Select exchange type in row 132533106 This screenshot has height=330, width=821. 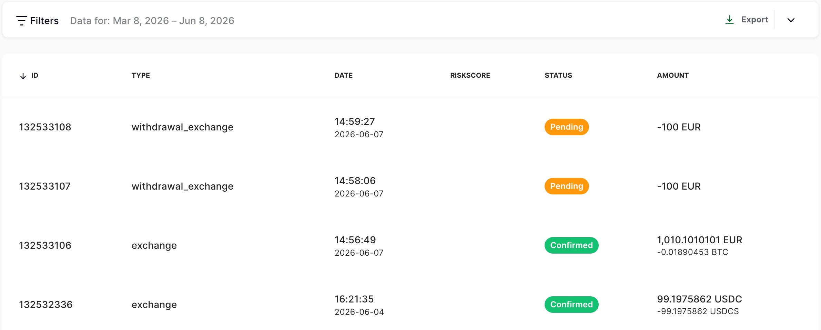(x=154, y=245)
